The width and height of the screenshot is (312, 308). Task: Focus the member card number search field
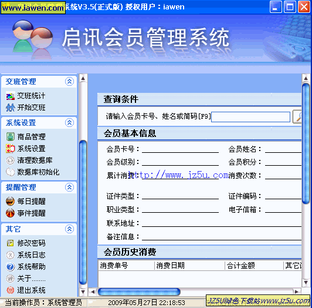pos(250,117)
